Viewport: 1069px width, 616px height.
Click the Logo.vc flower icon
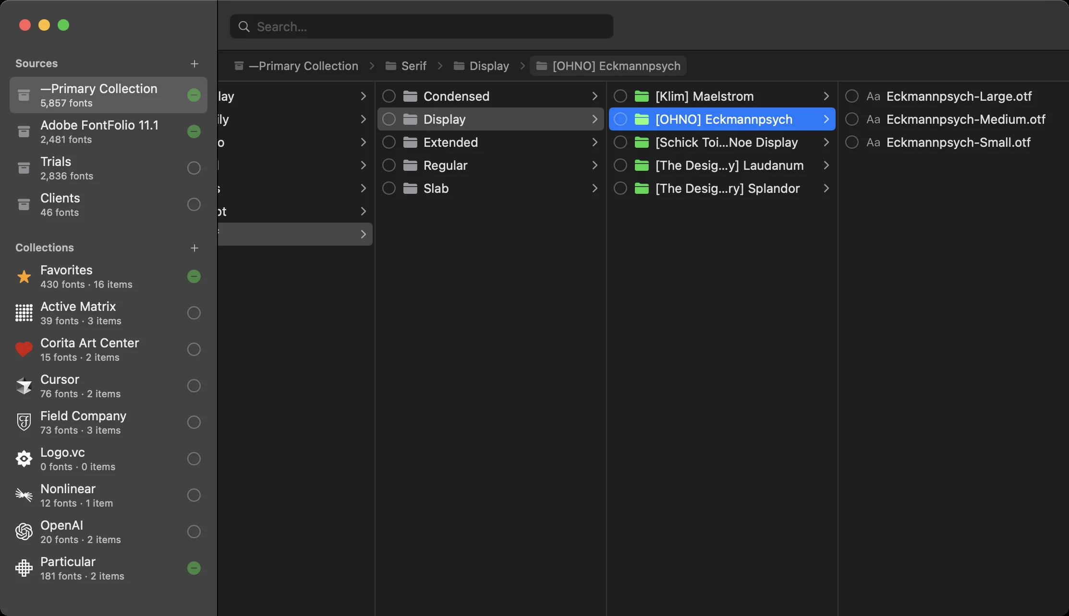(x=24, y=459)
